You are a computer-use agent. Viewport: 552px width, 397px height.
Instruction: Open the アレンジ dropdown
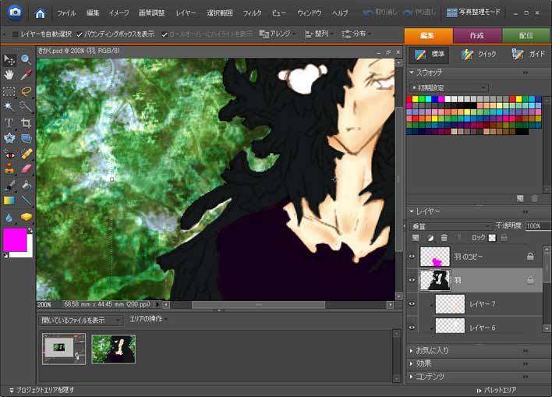pyautogui.click(x=278, y=34)
